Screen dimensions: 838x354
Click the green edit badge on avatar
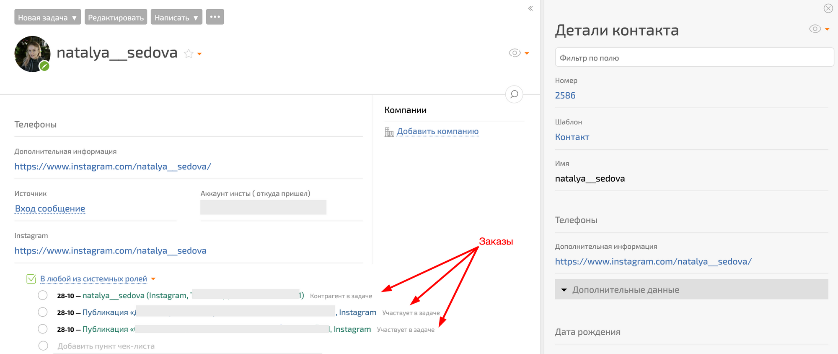tap(44, 66)
